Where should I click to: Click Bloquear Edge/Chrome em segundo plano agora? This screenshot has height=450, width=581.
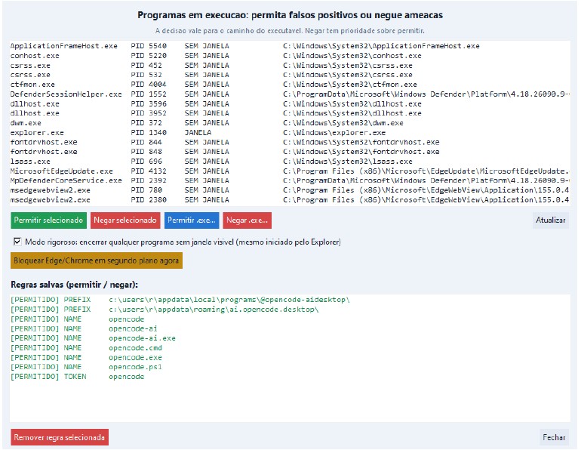point(97,260)
